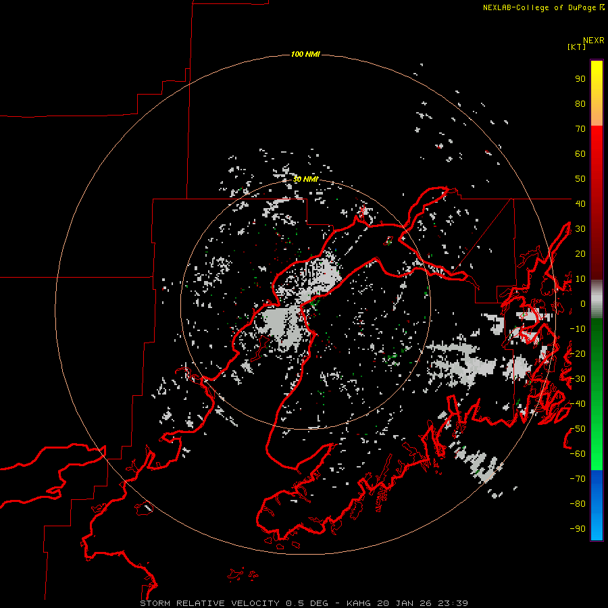Screen dimensions: 608x608
Task: Click the -60 scale value
Action: pyautogui.click(x=578, y=454)
